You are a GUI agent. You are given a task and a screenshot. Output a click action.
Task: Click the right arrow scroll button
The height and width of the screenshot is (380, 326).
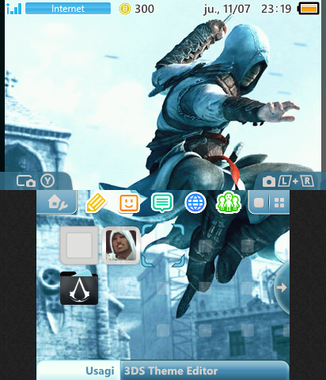282,287
